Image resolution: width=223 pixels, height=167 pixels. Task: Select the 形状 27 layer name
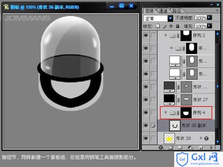point(200,100)
